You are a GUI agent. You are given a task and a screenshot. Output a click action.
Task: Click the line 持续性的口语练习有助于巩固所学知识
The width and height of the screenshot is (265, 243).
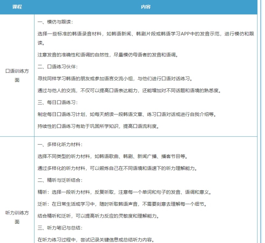click(x=98, y=126)
